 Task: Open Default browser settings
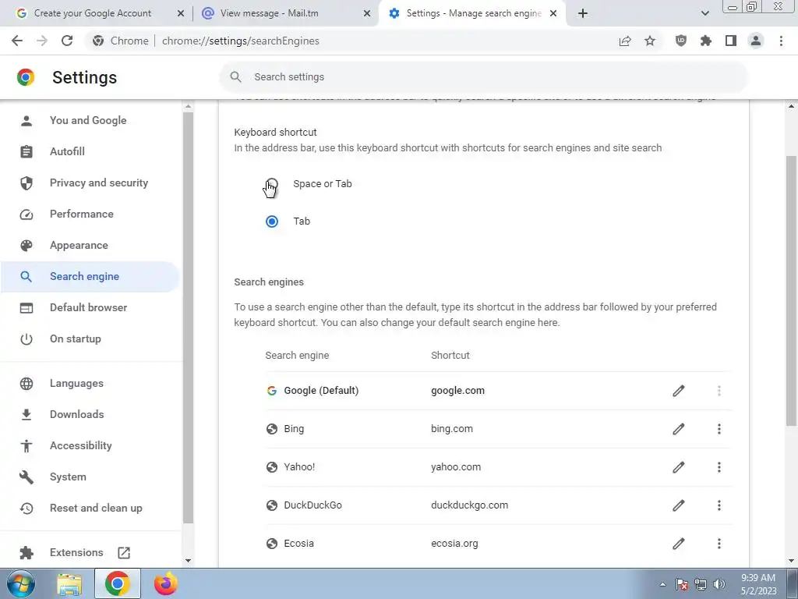(89, 307)
